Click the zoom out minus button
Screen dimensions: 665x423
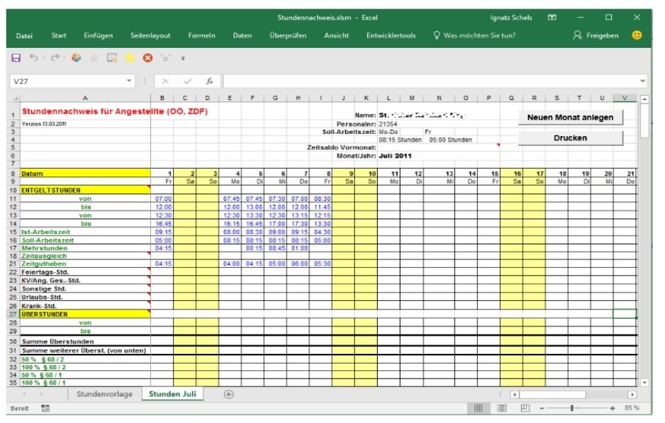coord(541,409)
